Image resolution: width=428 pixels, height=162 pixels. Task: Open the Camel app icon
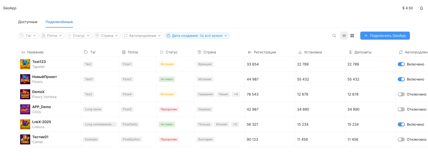tap(25, 139)
